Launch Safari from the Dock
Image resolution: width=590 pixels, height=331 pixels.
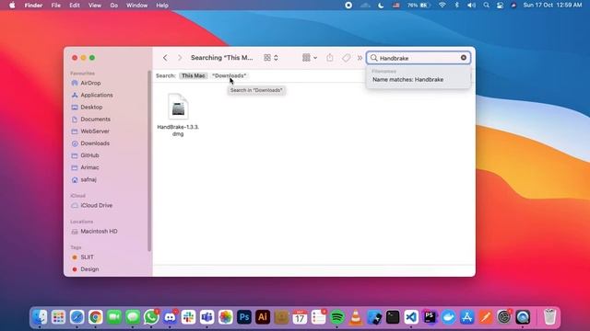click(x=77, y=317)
